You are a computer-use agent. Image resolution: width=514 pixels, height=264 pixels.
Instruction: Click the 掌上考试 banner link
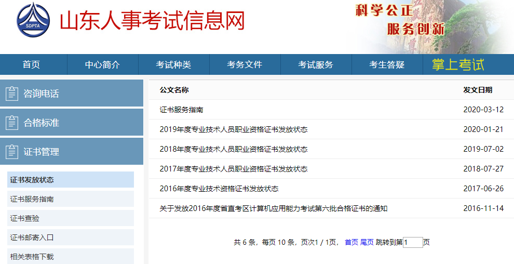click(x=458, y=65)
